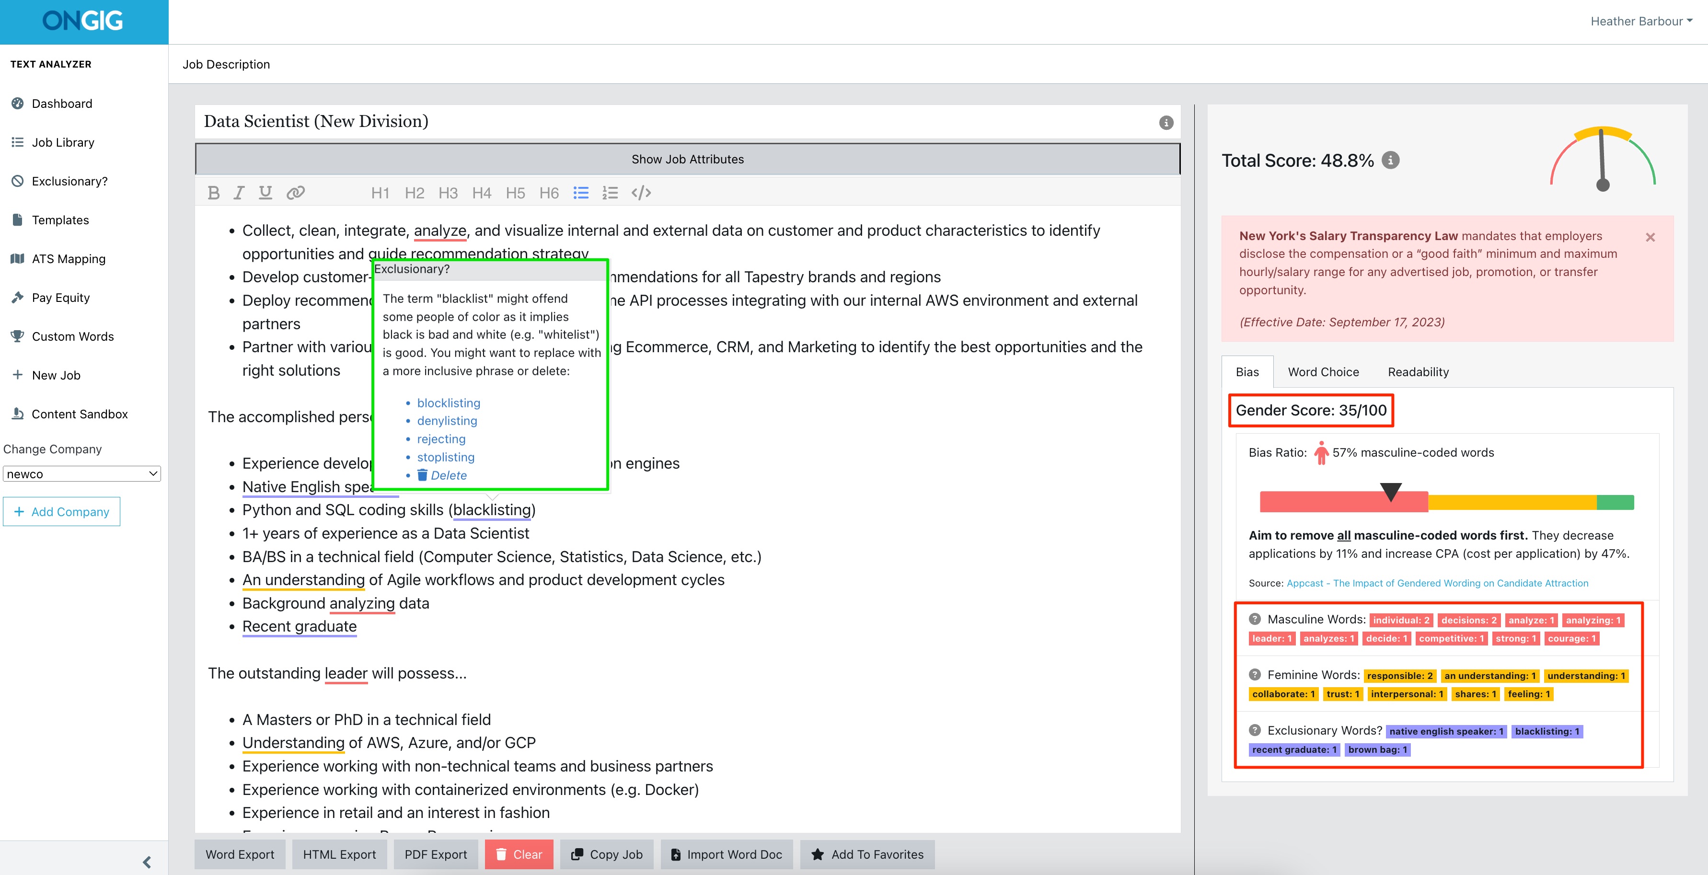Viewport: 1708px width, 875px height.
Task: Click the italic formatting icon
Action: coord(239,193)
